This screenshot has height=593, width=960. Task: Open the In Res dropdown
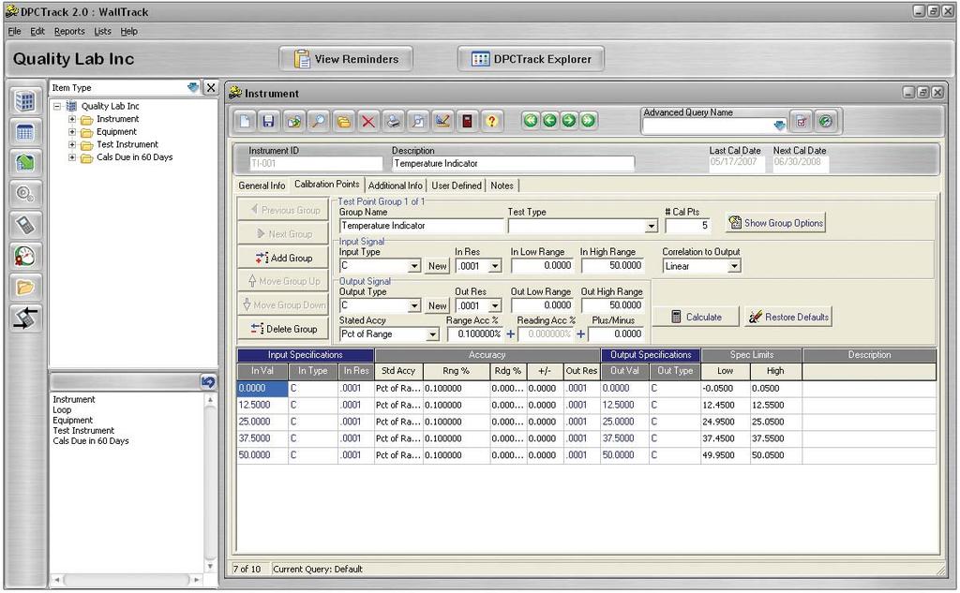tap(495, 266)
